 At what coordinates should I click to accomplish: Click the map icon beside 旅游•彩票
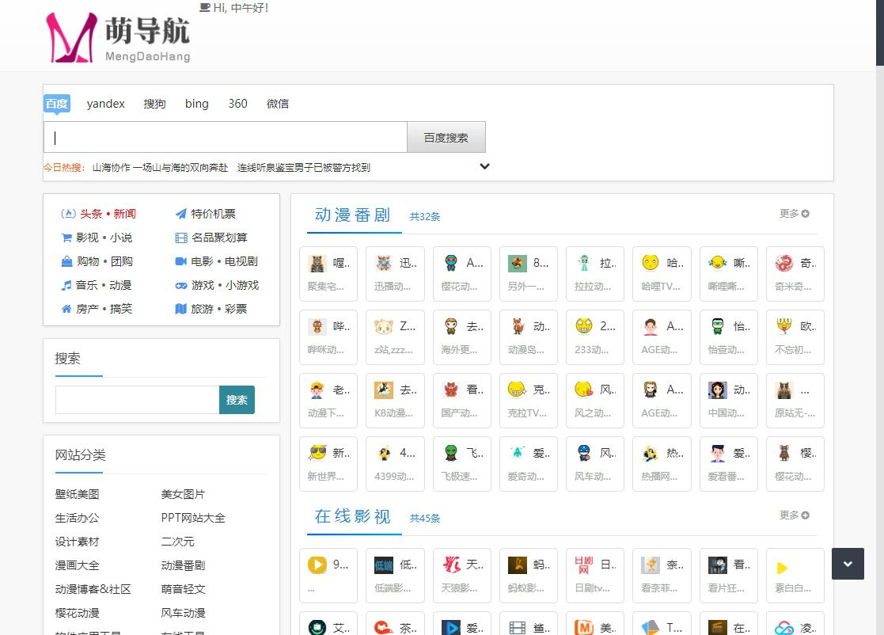181,309
